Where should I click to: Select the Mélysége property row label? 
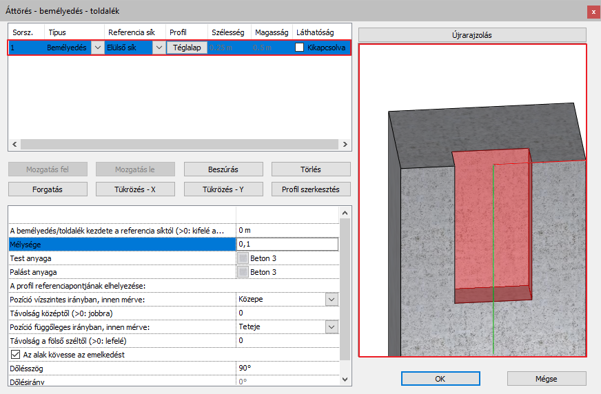click(x=122, y=245)
